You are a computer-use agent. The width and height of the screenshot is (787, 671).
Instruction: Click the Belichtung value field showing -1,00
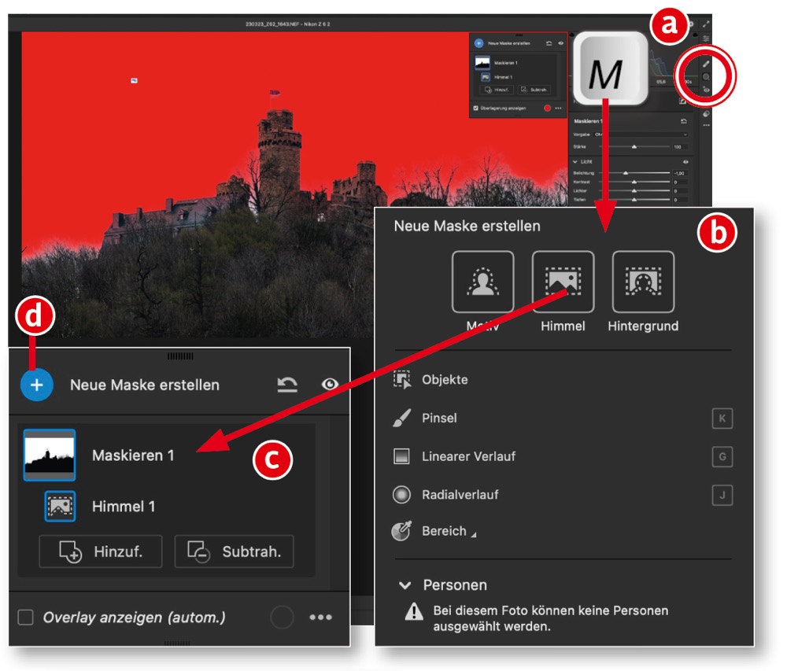click(x=679, y=172)
